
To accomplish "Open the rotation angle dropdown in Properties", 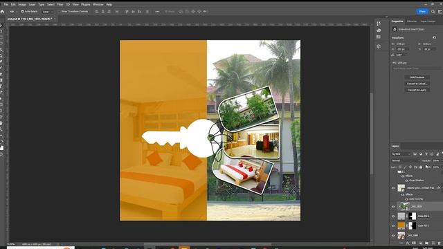I will [406, 55].
